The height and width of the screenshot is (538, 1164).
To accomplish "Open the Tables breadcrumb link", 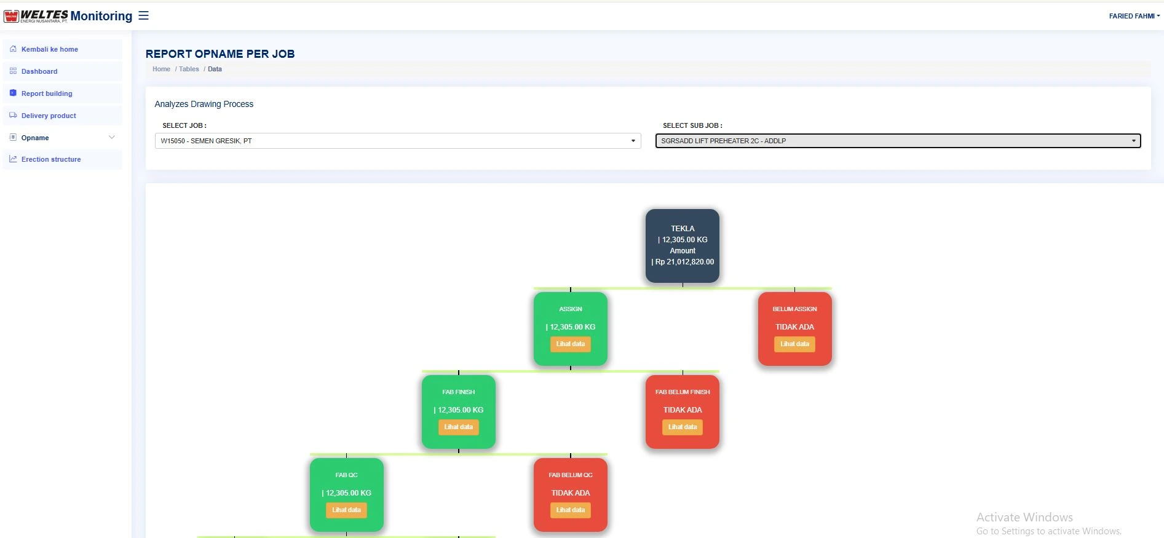I will (x=189, y=69).
